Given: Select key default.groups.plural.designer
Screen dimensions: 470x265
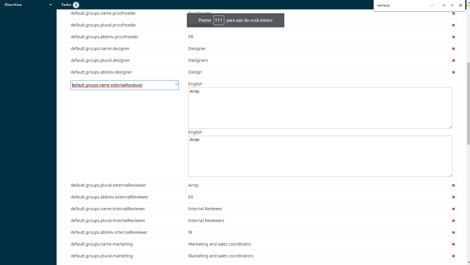Looking at the screenshot, I should [100, 60].
